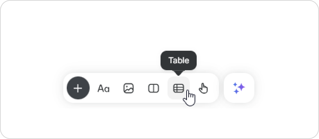
Task: Choose the button block hand icon
Action: 203,88
